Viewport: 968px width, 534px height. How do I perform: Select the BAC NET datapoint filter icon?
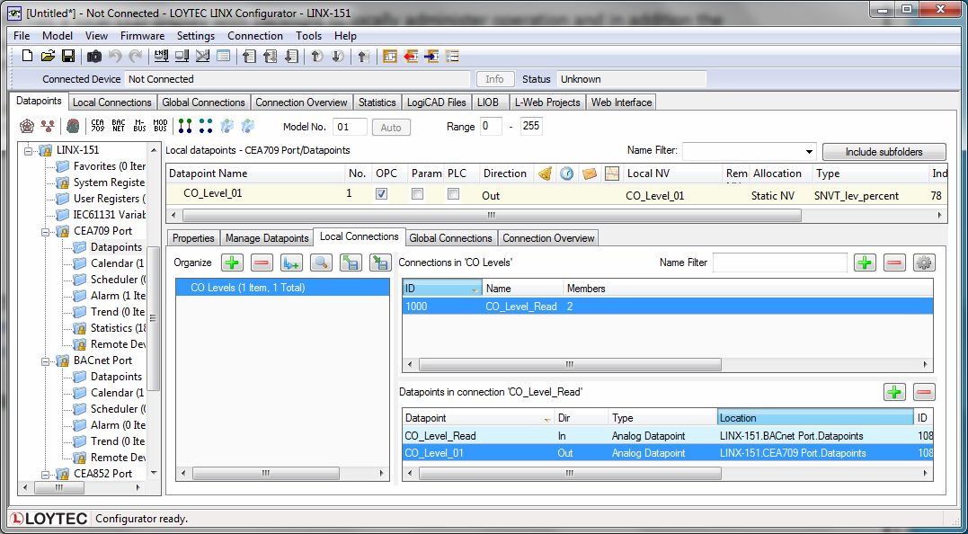click(119, 126)
